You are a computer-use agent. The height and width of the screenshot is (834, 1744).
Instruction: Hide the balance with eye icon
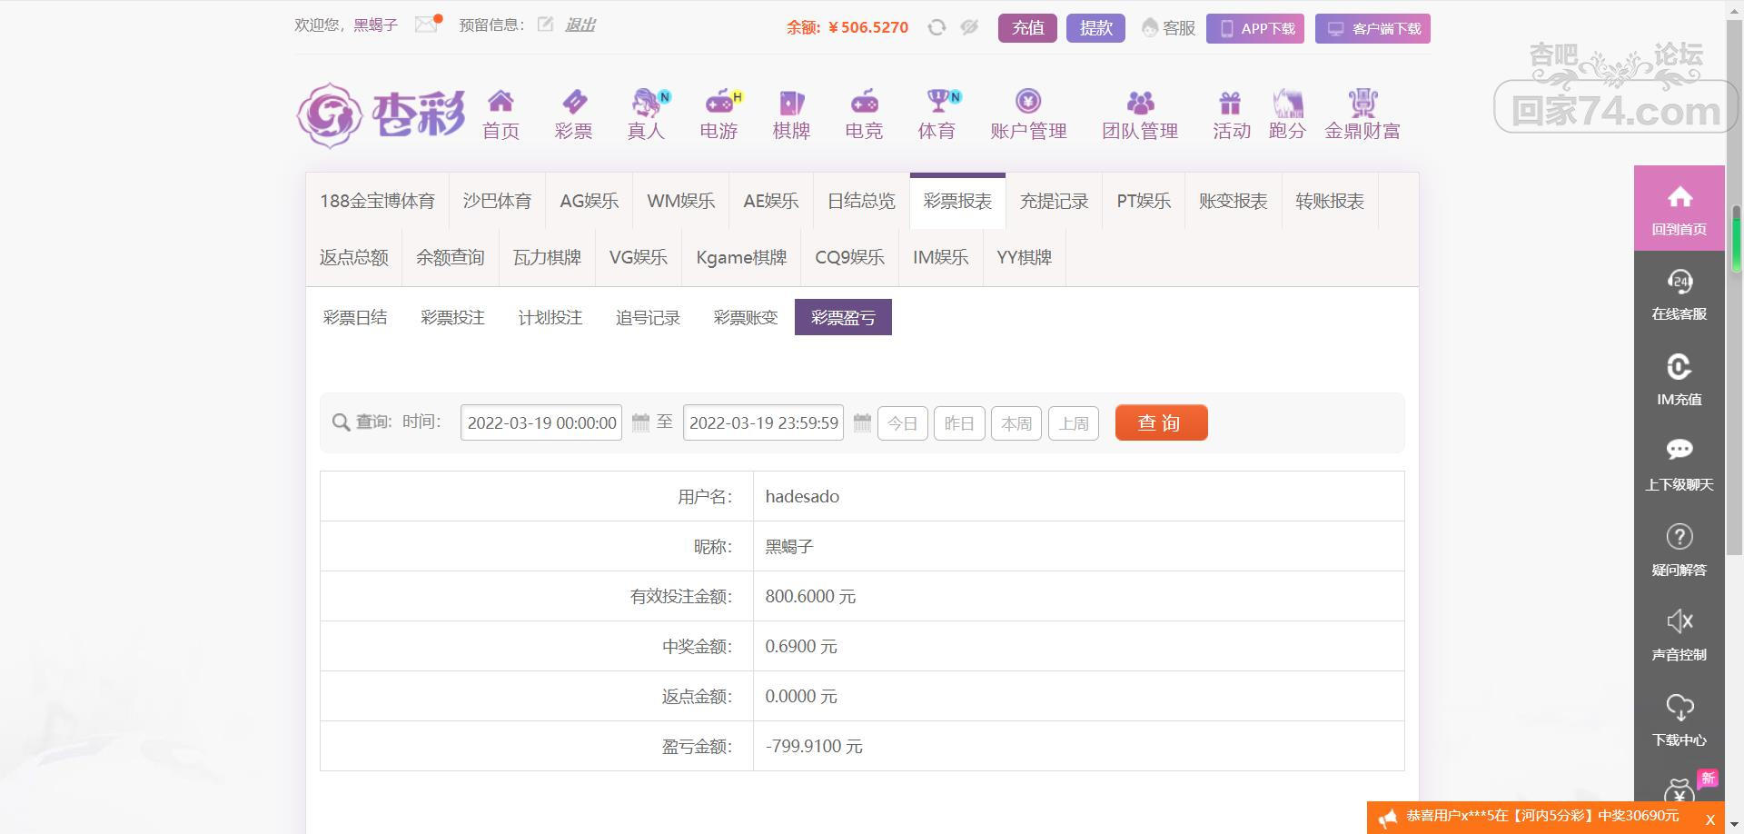click(969, 27)
